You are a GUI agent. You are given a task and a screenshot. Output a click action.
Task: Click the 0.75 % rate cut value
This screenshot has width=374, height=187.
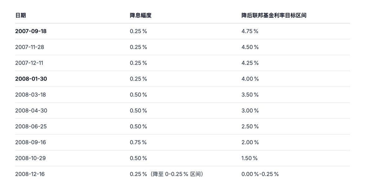(x=138, y=142)
